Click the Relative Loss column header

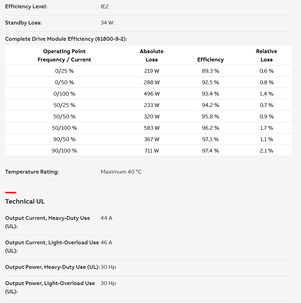[266, 56]
